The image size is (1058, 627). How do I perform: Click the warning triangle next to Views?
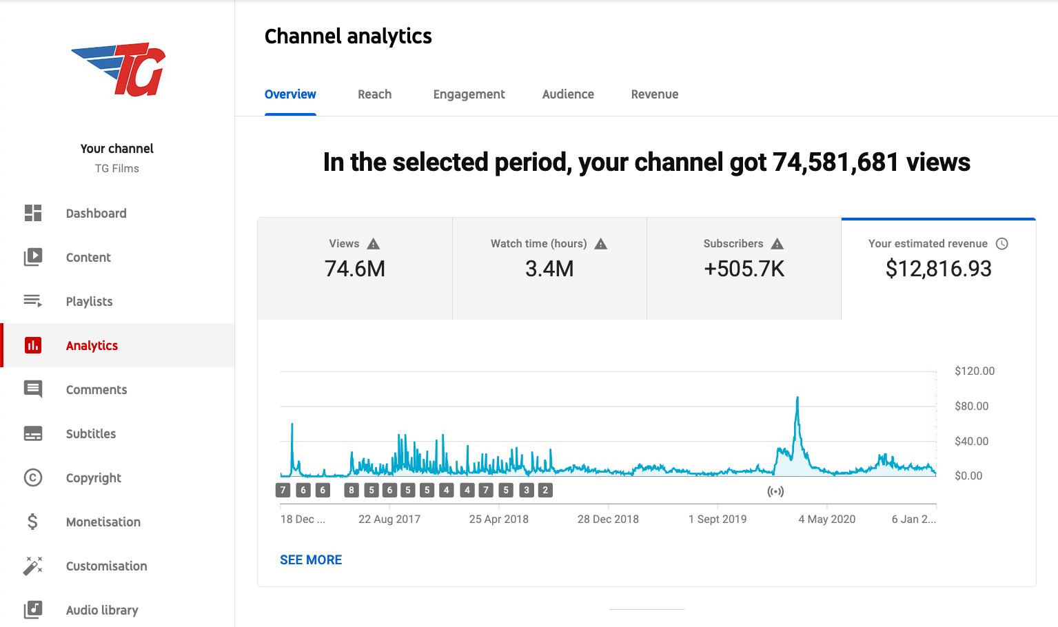(374, 244)
